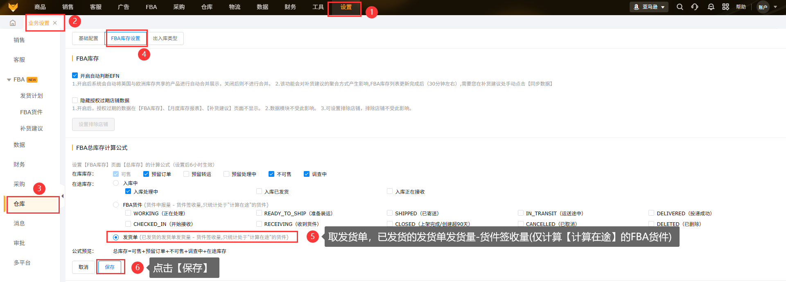Check the READY_TO_SHIP box
Screen dimensions: 786x282
(259, 213)
